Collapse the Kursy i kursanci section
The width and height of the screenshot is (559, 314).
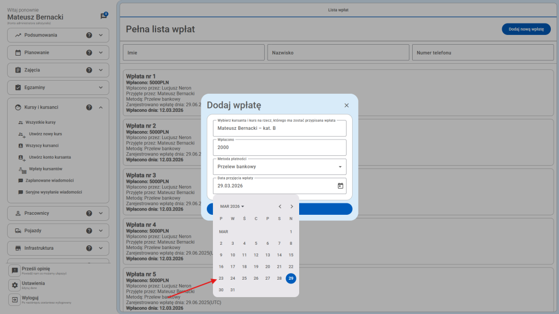coord(100,107)
